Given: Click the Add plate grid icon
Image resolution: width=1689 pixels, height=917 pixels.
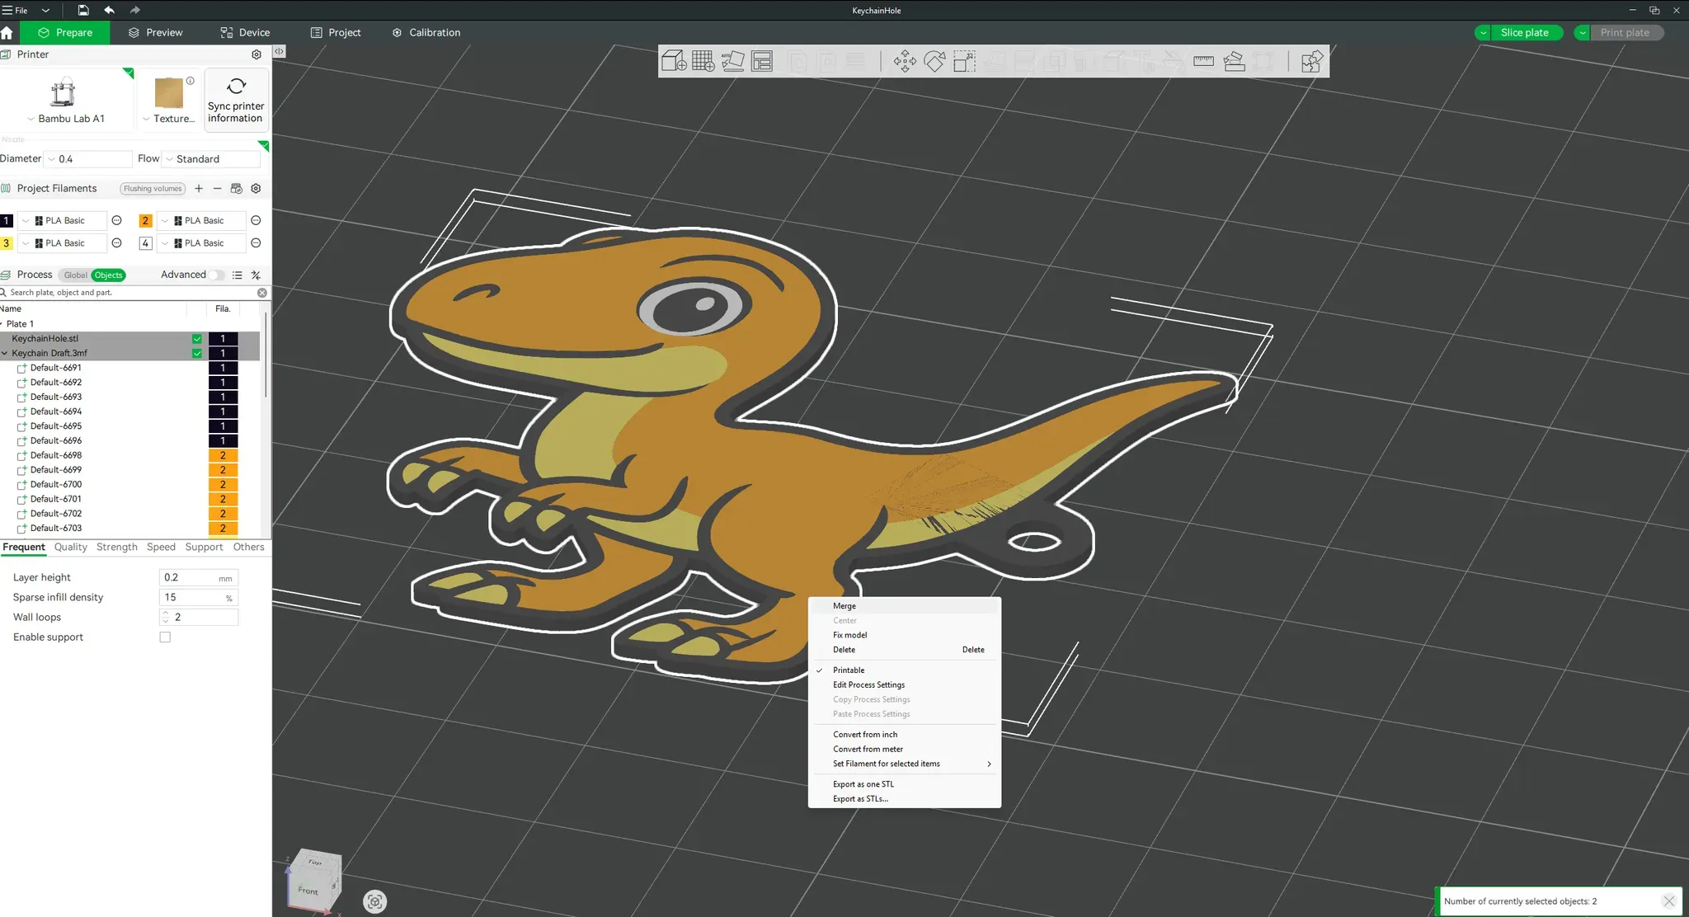Looking at the screenshot, I should 703,61.
